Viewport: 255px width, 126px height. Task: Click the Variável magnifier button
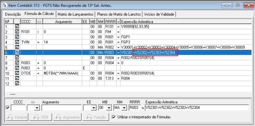click(17, 117)
